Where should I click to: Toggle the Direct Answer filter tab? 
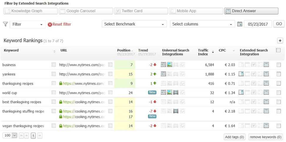[251, 11]
